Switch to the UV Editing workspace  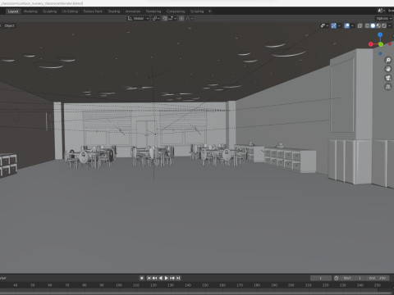click(70, 11)
